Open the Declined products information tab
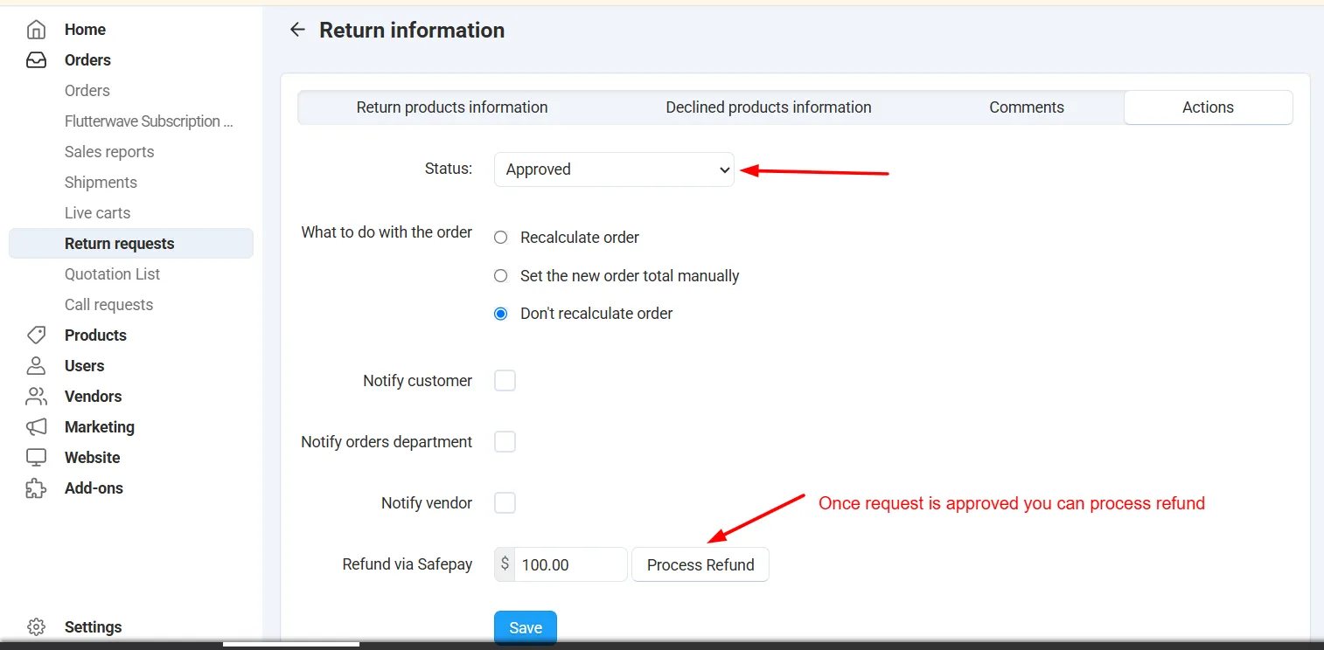Image resolution: width=1324 pixels, height=650 pixels. click(769, 107)
